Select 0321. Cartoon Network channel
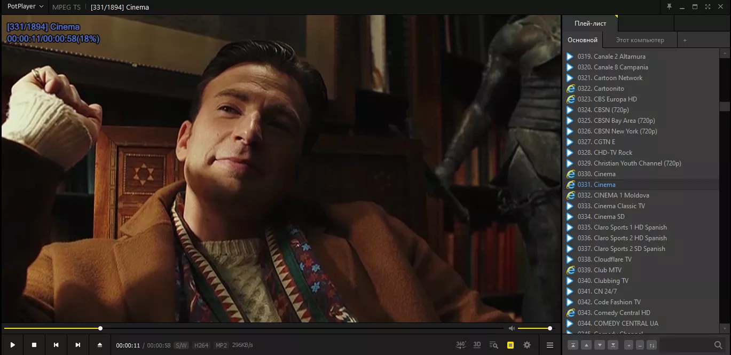 pyautogui.click(x=641, y=78)
